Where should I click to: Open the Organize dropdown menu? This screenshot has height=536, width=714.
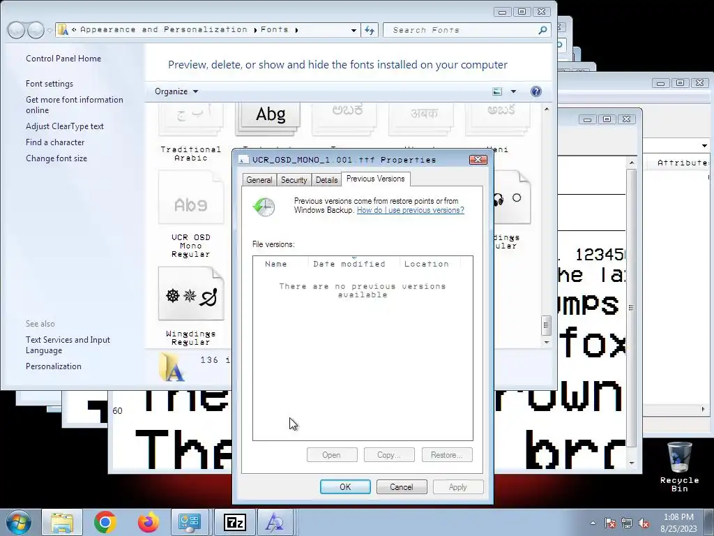(x=176, y=91)
